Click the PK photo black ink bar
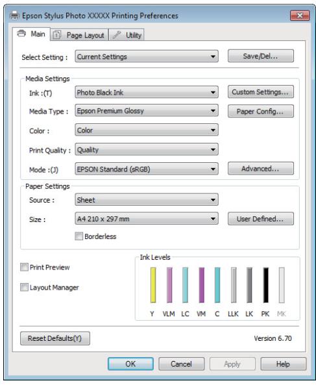The height and width of the screenshot is (385, 316). 265,285
